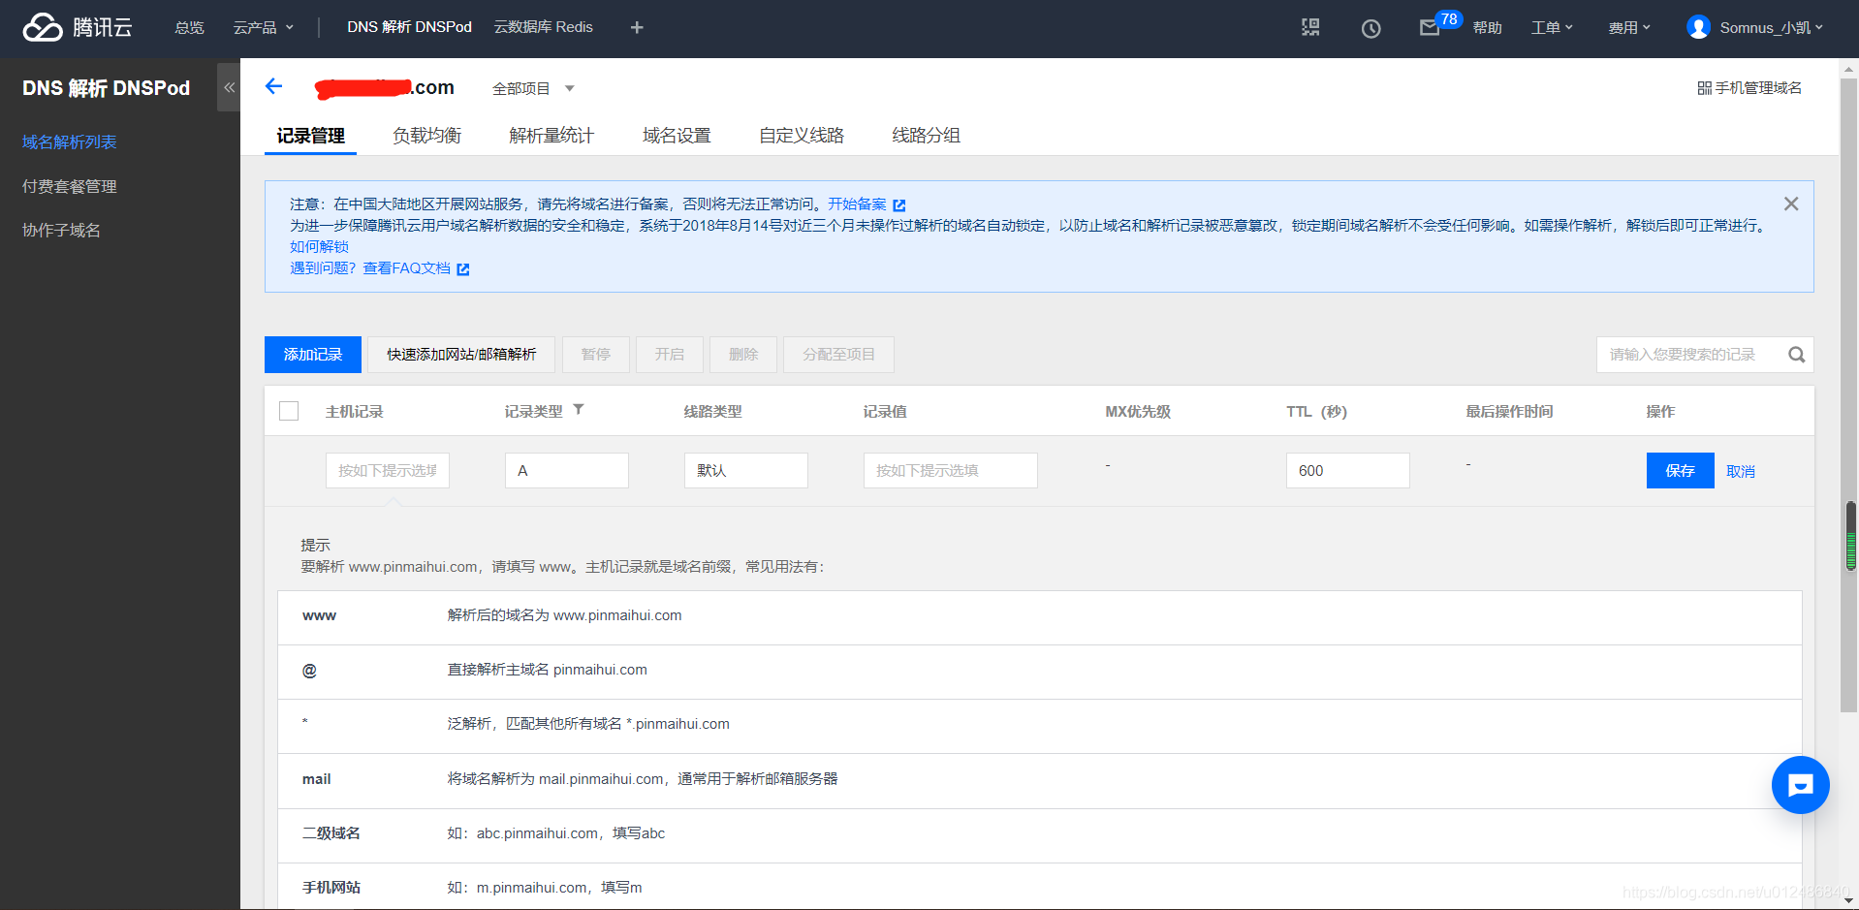Collapse the left sidebar

[229, 87]
